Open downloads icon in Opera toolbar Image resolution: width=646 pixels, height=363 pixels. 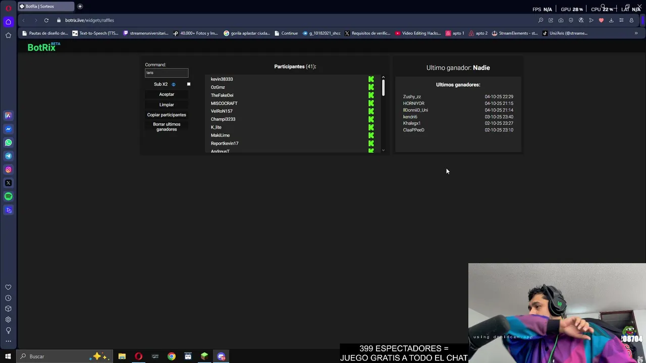click(611, 20)
